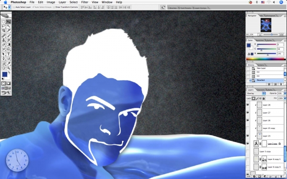
Task: Open the Overlay blend mode dropdown
Action: [256, 94]
